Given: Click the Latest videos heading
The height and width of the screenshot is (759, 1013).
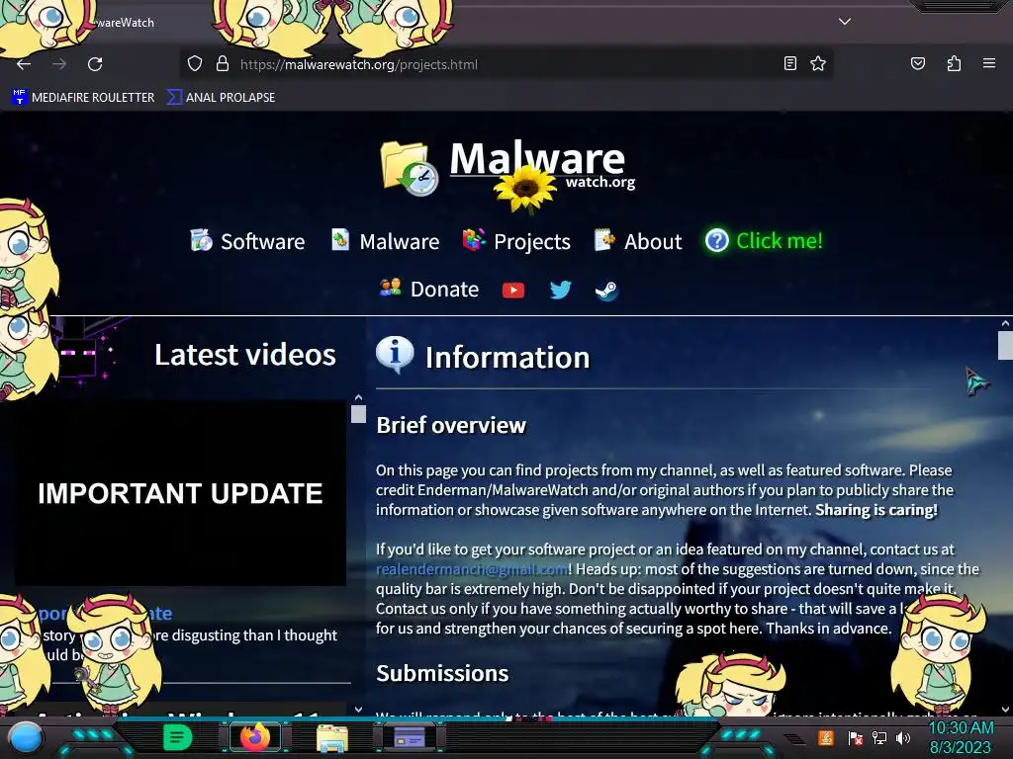Looking at the screenshot, I should 245,355.
